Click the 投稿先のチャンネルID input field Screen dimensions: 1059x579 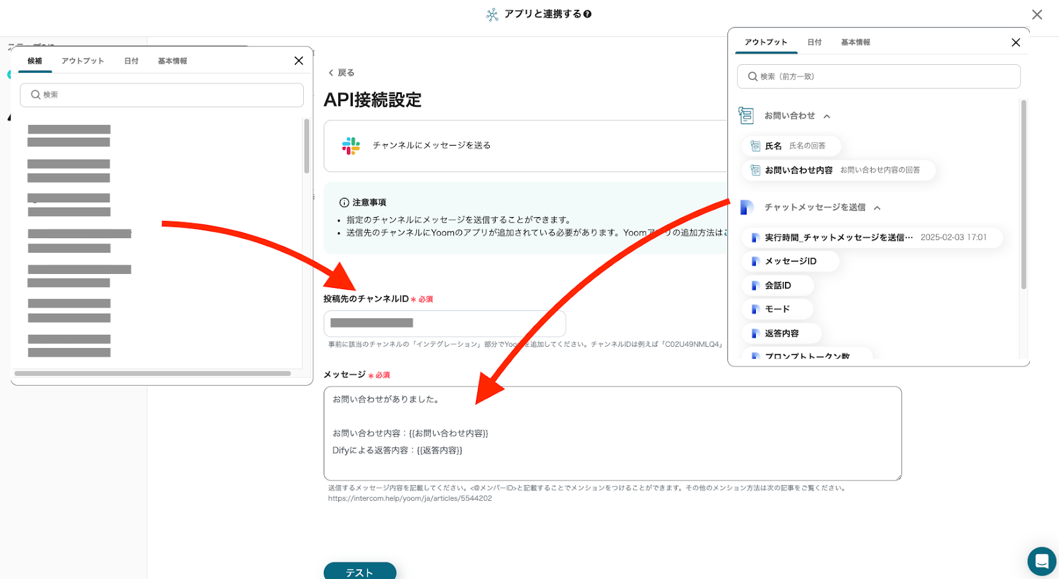(x=445, y=324)
